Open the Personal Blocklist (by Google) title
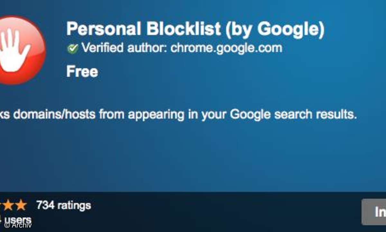Screen dimensions: 386x232 tap(195, 29)
